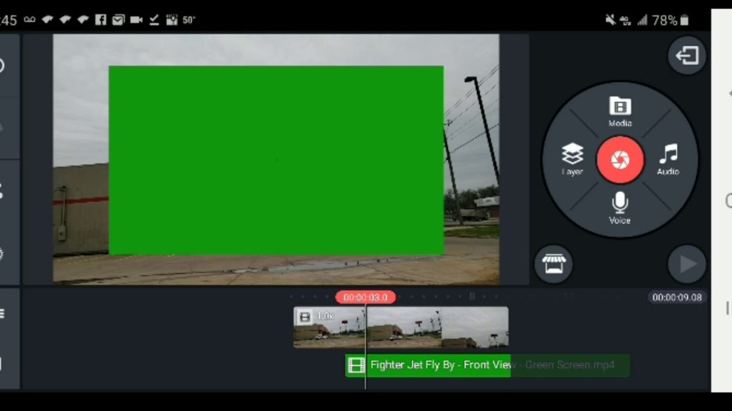
Task: Open the Asset Store shop icon
Action: click(553, 264)
